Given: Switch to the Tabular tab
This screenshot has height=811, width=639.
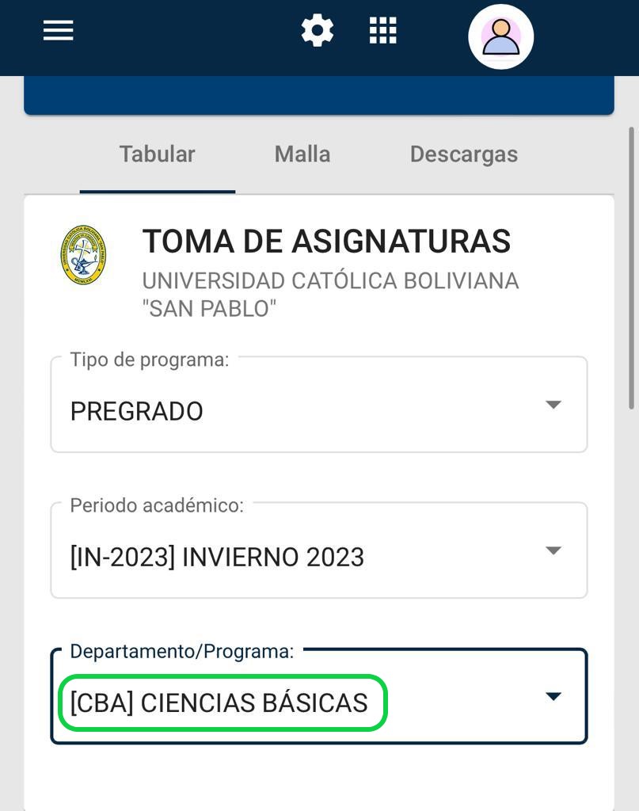Looking at the screenshot, I should (157, 154).
